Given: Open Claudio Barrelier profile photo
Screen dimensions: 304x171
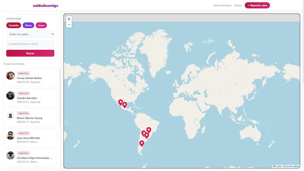Looking at the screenshot, I should pyautogui.click(x=11, y=96).
